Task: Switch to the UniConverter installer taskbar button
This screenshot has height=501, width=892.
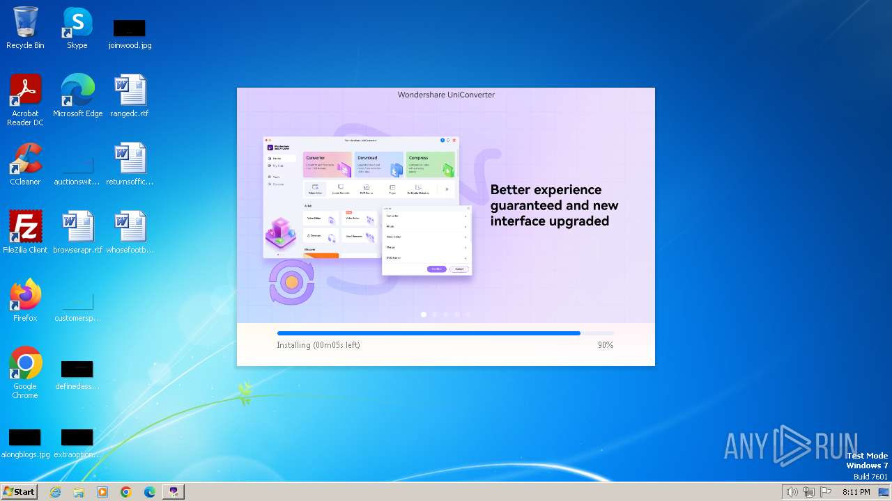Action: [x=174, y=492]
